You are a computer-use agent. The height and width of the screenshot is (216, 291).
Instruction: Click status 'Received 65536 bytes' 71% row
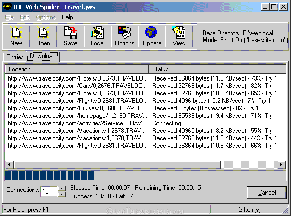(x=214, y=116)
